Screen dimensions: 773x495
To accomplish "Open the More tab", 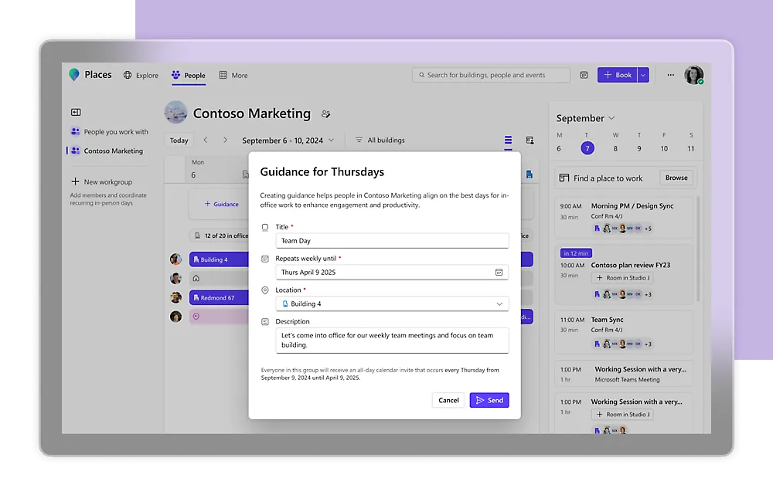I will [233, 76].
